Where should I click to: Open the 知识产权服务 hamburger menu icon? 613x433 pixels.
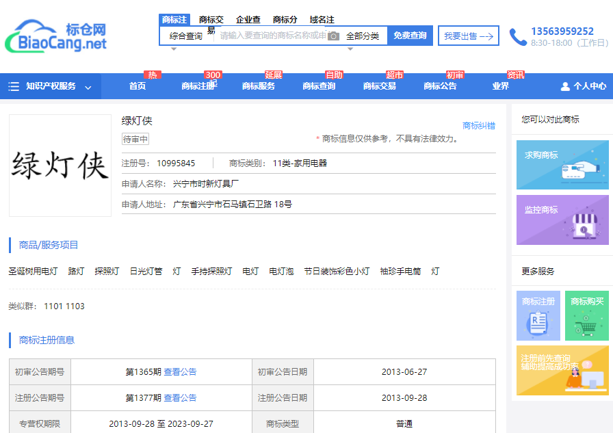14,86
